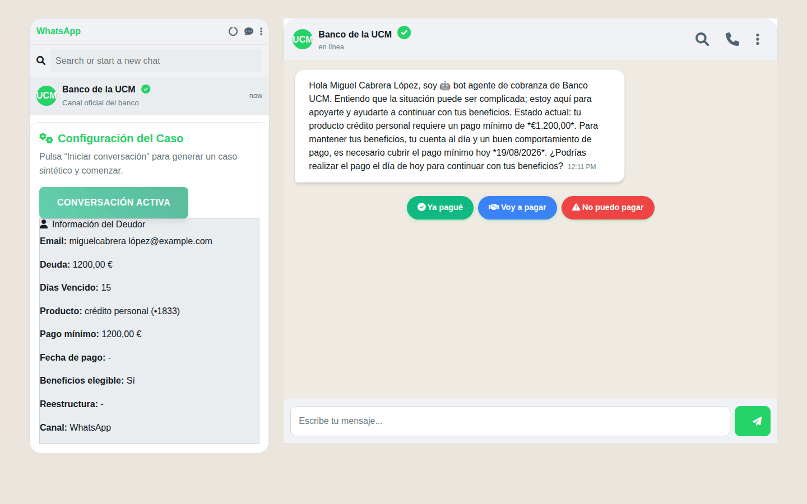Click the Pulsa Iniciar conversación instruction text
Viewport: 807px width, 504px height.
tap(138, 164)
